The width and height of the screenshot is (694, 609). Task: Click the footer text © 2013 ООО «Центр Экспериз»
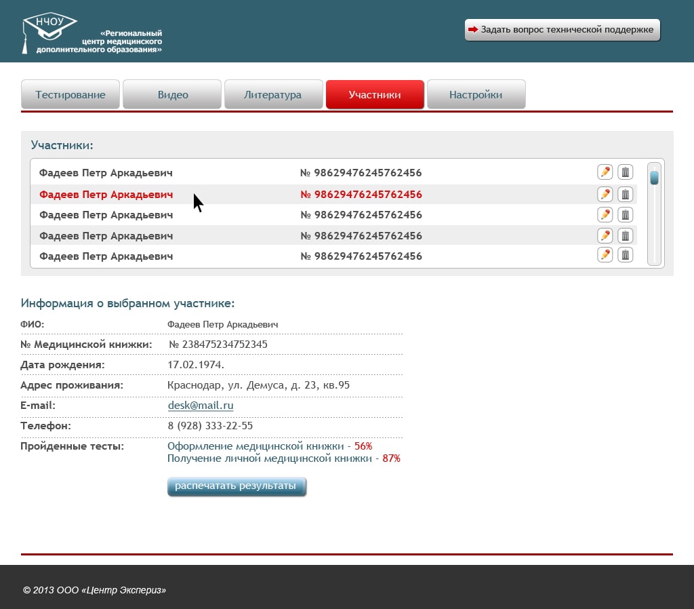[x=94, y=590]
